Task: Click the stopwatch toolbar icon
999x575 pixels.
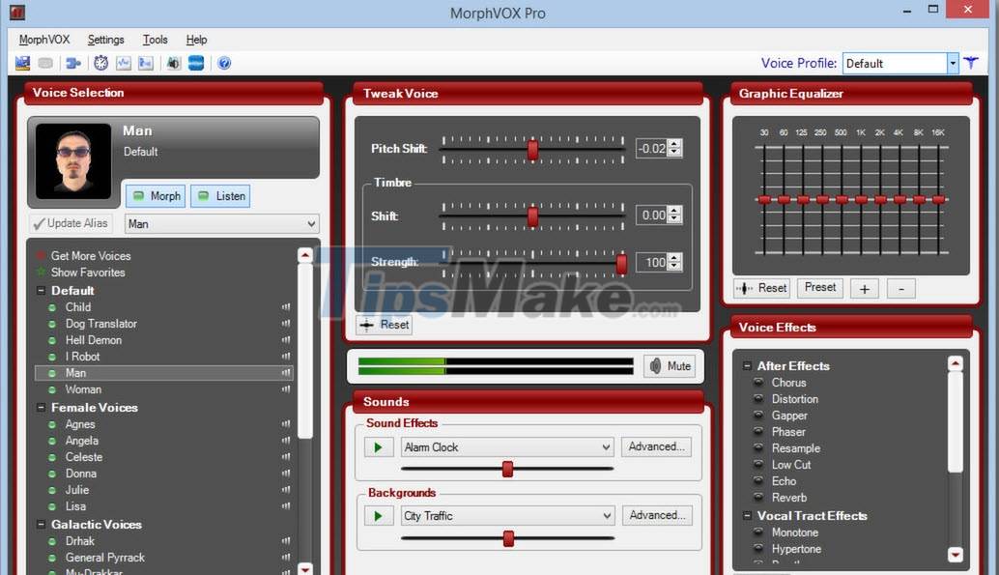Action: pos(100,63)
